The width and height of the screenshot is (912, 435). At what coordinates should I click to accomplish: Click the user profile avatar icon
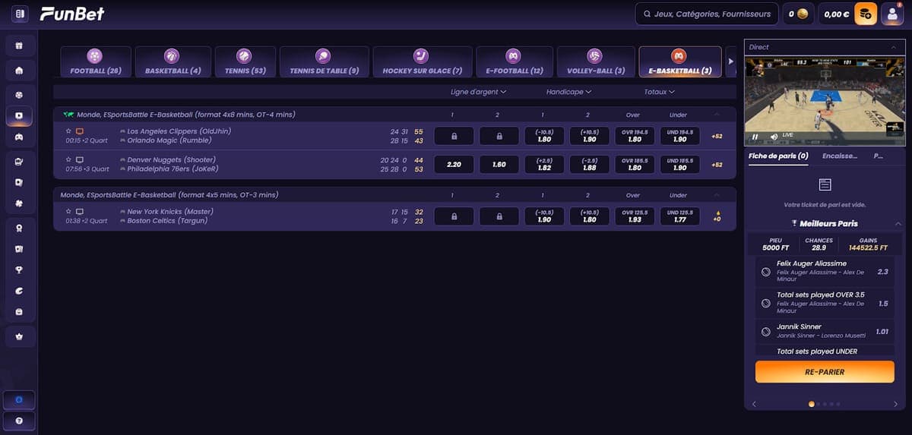[892, 14]
